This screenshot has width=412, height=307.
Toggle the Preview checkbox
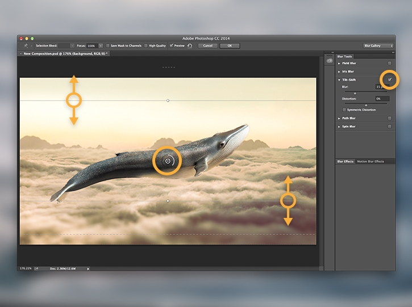click(x=171, y=45)
